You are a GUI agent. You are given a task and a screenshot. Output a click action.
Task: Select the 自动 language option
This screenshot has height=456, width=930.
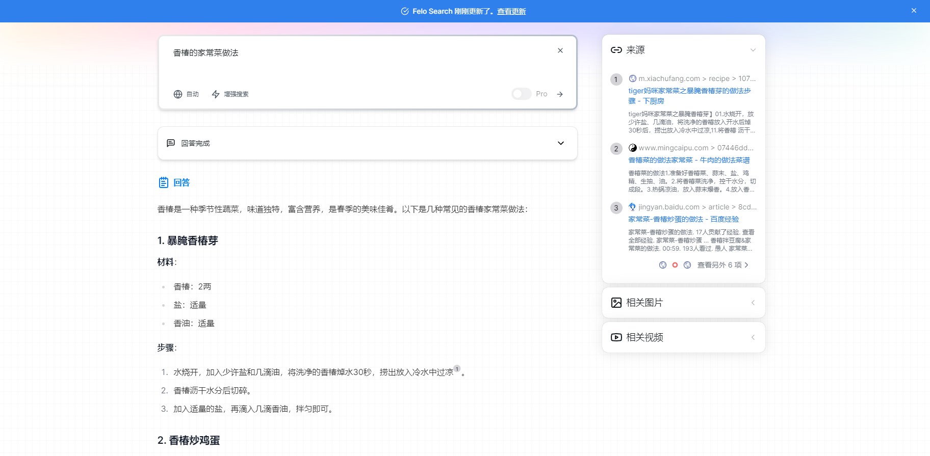pyautogui.click(x=186, y=94)
